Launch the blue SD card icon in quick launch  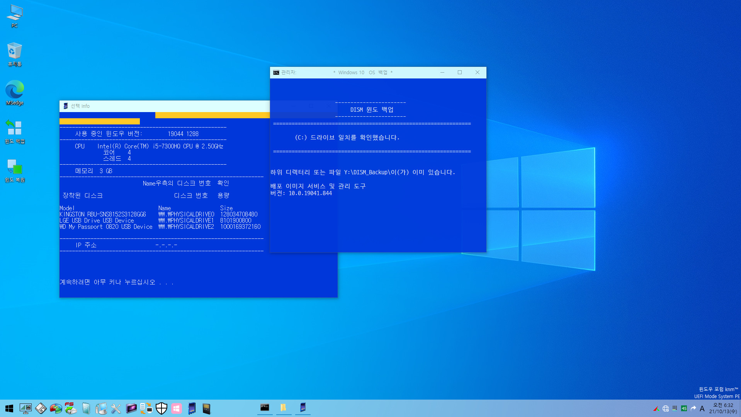pyautogui.click(x=192, y=408)
